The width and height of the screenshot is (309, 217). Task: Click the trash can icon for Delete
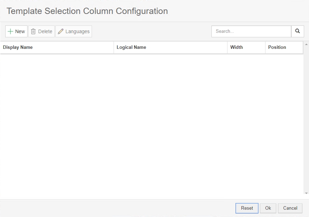click(x=33, y=31)
